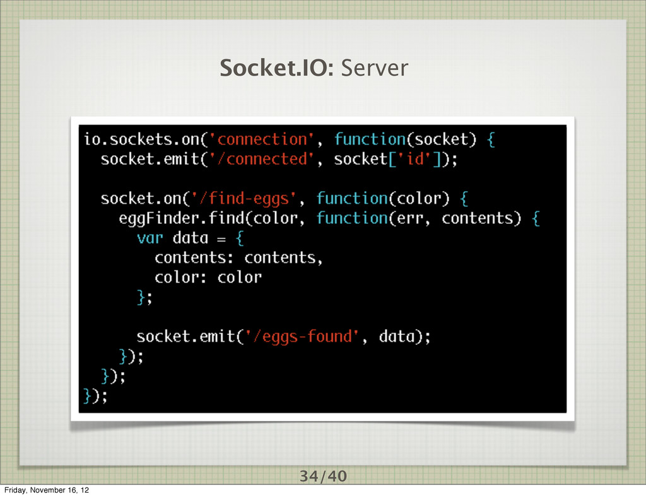Viewport: 646px width, 497px height.
Task: Click the date 'Friday, November 16, 12'
Action: tap(47, 490)
